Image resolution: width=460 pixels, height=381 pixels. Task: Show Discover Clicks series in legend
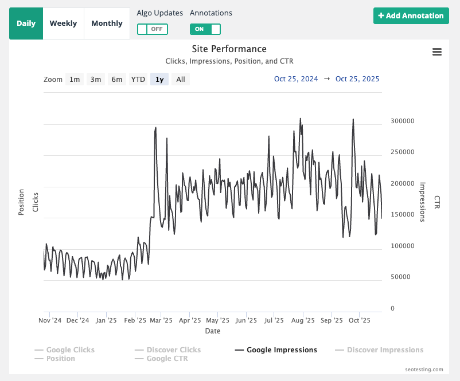173,349
